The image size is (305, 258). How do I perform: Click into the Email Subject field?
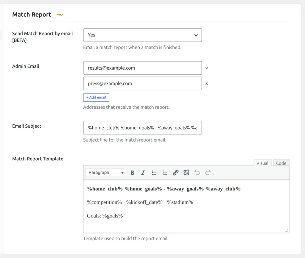point(143,128)
